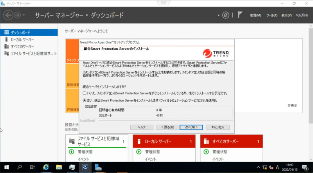Viewport: 313px width, 173px height.
Task: Click the pinned monitor icon beside File Explorer
Action: pyautogui.click(x=72, y=167)
